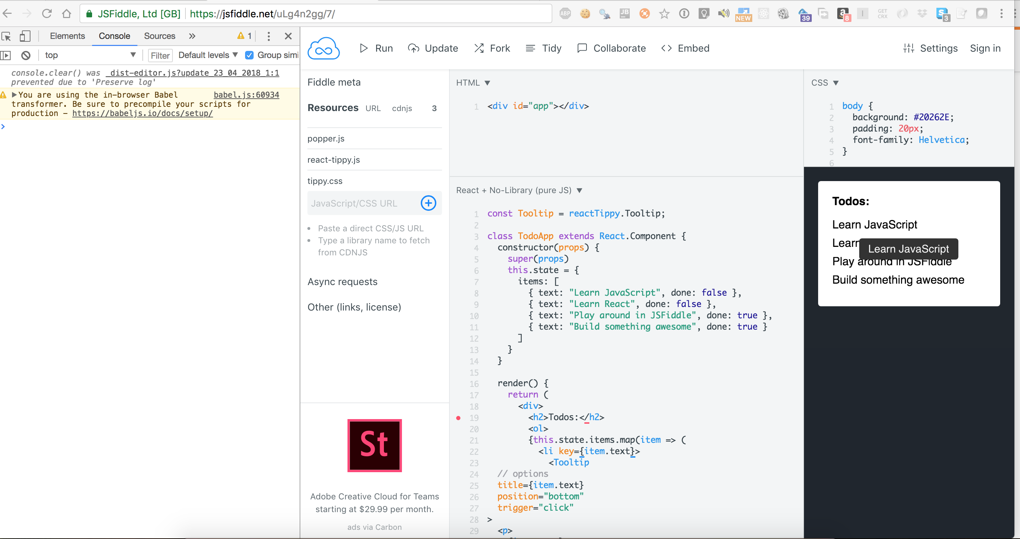Open the babeljs.io docs setup link
The image size is (1020, 539).
pyautogui.click(x=142, y=114)
